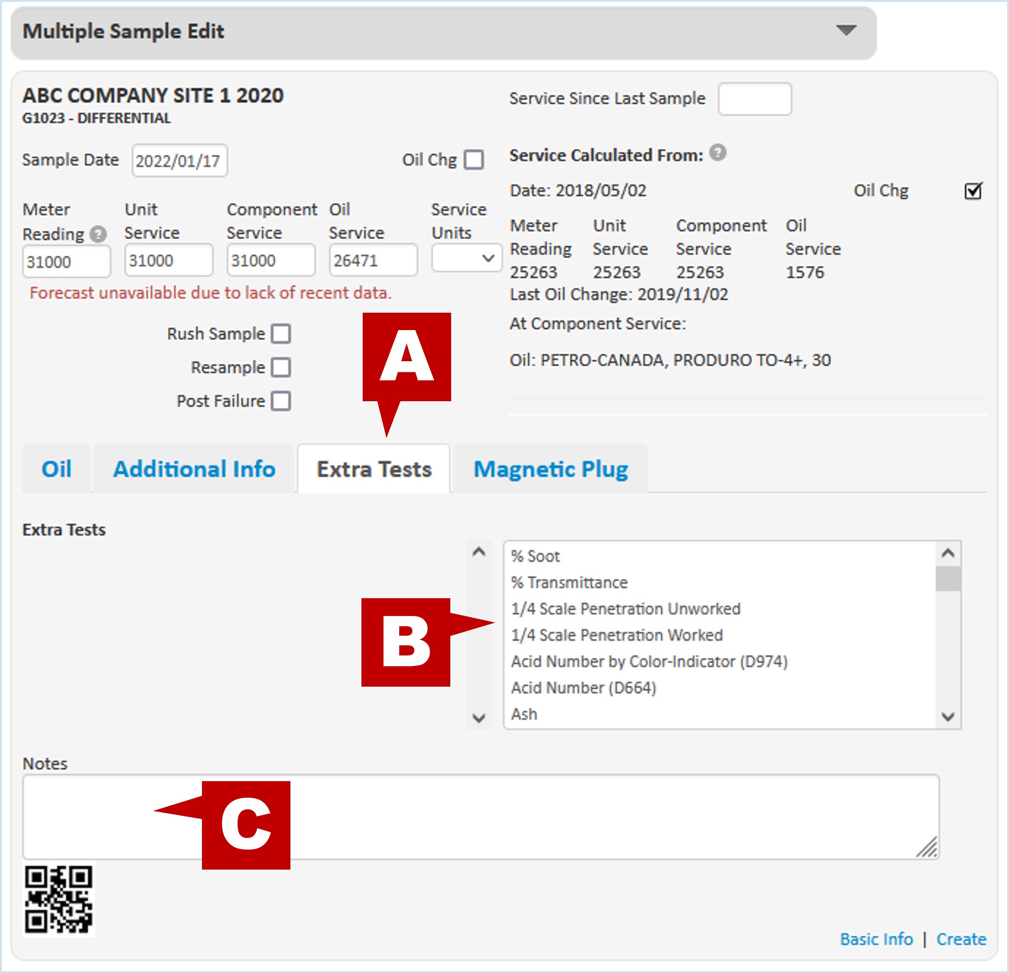The image size is (1009, 973).
Task: Enable the Rush Sample checkbox
Action: [281, 334]
